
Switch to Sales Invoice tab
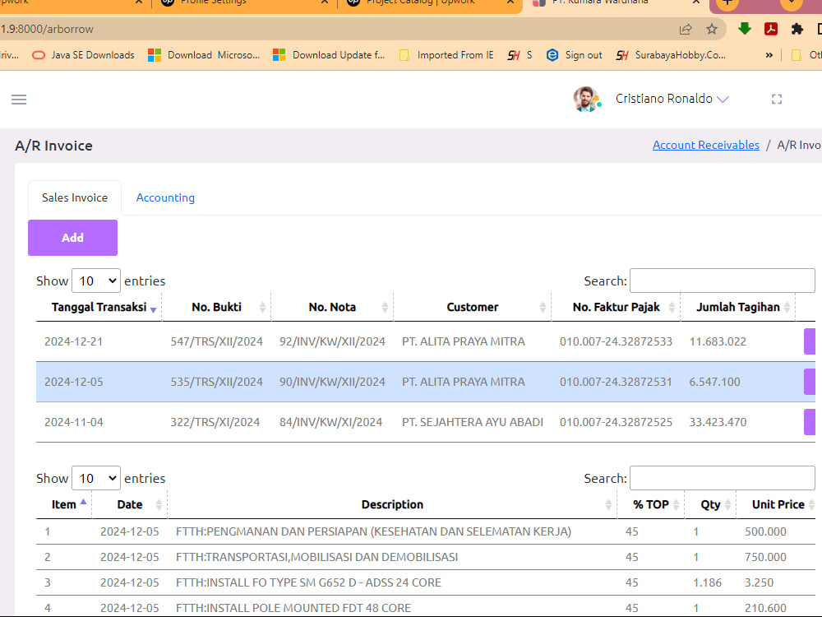[x=75, y=197]
